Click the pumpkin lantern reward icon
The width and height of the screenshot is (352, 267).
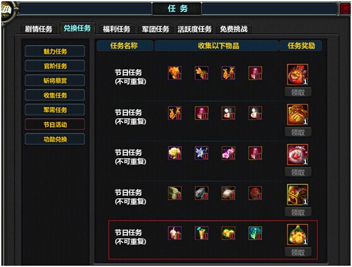pyautogui.click(x=298, y=74)
